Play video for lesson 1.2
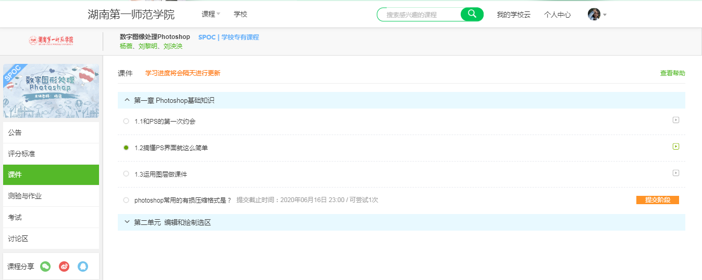 (675, 146)
